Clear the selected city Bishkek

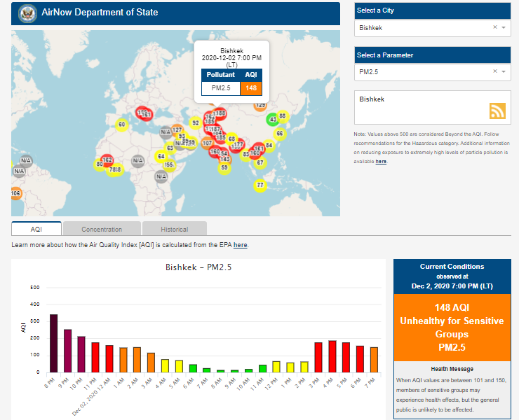pyautogui.click(x=494, y=27)
